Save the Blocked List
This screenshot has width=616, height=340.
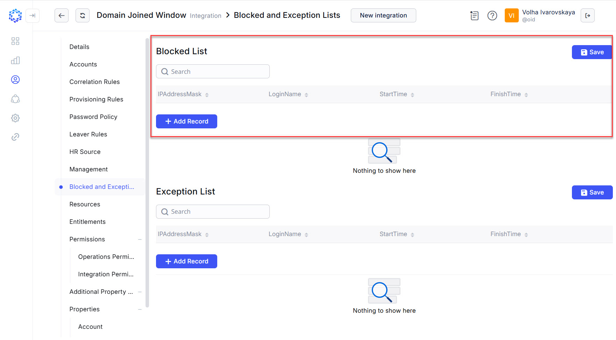(x=592, y=52)
